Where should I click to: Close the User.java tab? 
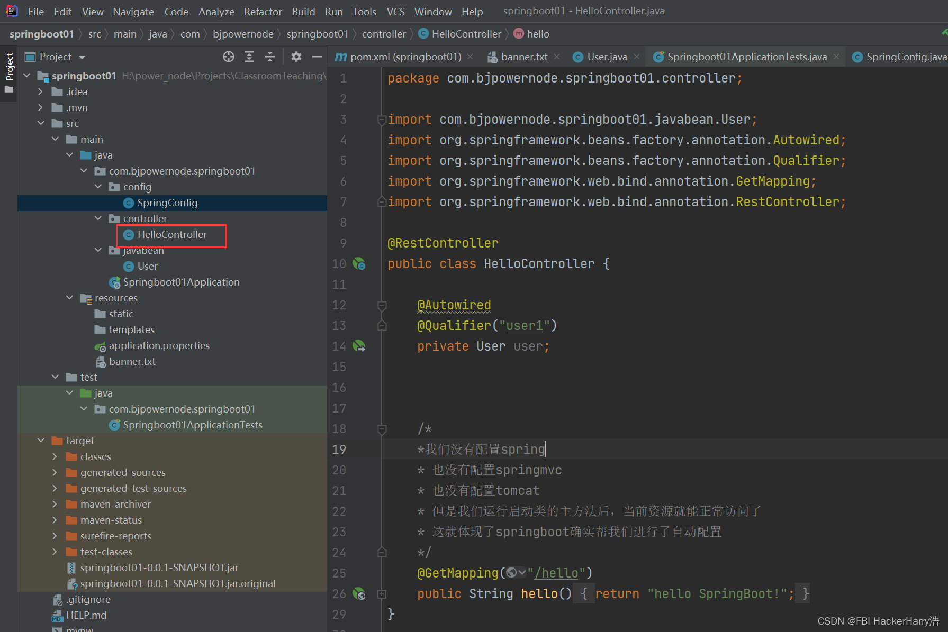(637, 57)
